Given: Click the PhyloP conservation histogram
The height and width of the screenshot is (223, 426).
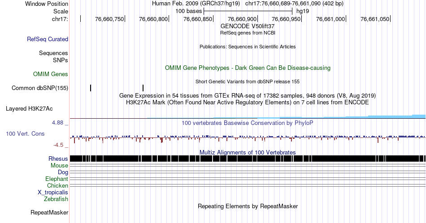Looking at the screenshot, I should click(248, 138).
